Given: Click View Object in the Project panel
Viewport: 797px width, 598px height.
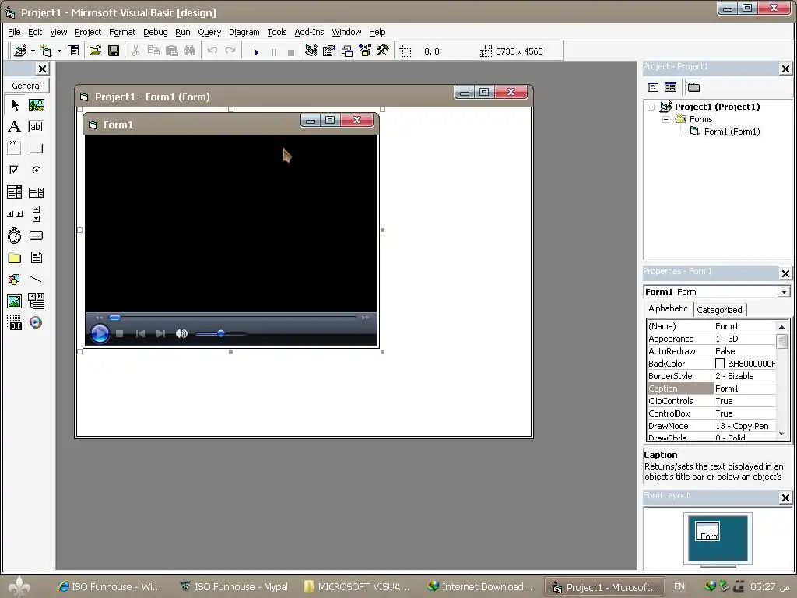Looking at the screenshot, I should coord(670,87).
